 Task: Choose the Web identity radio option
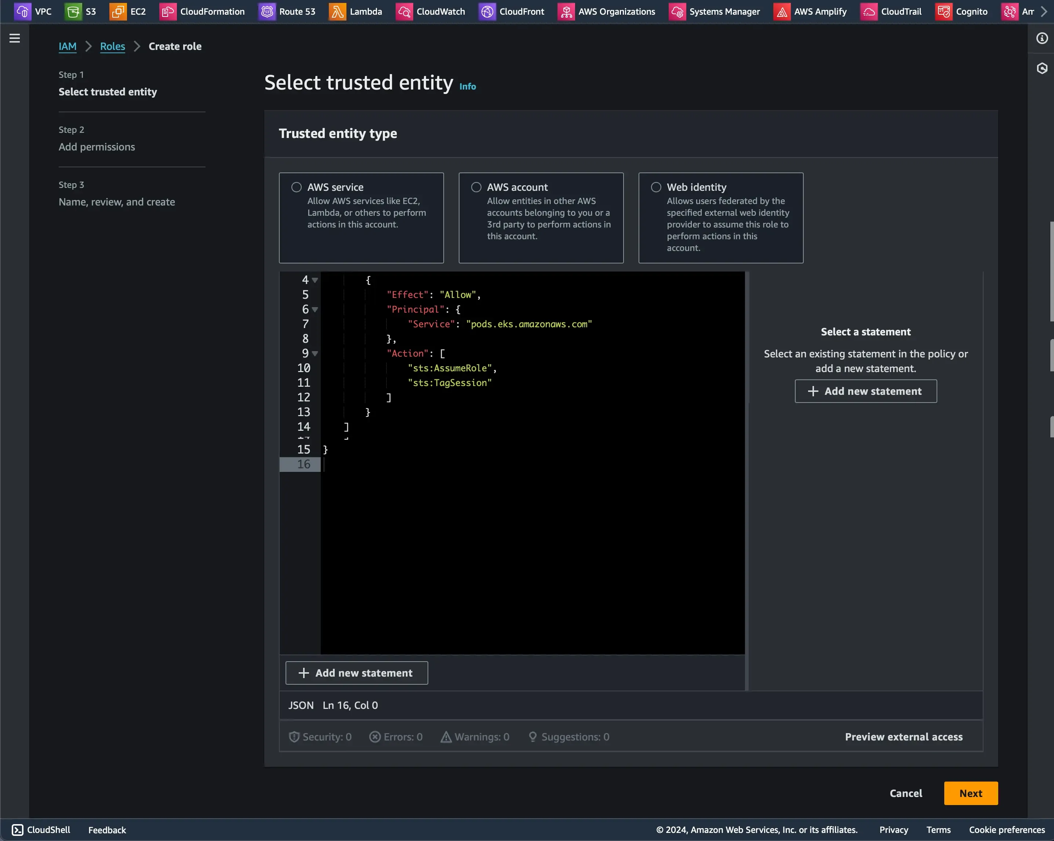click(656, 187)
